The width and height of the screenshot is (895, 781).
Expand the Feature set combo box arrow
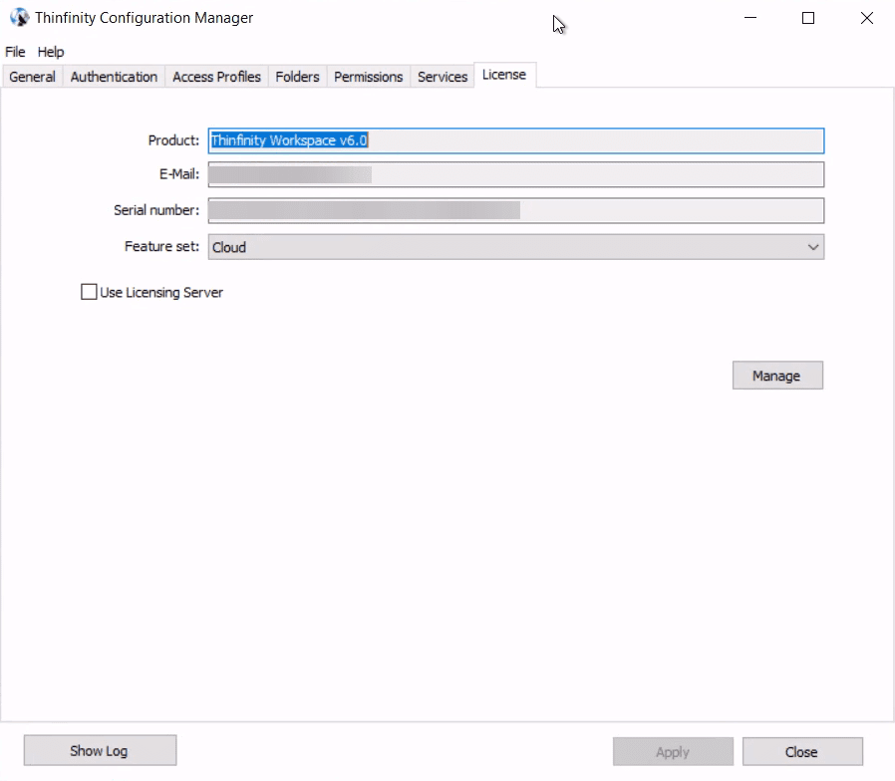(x=814, y=246)
